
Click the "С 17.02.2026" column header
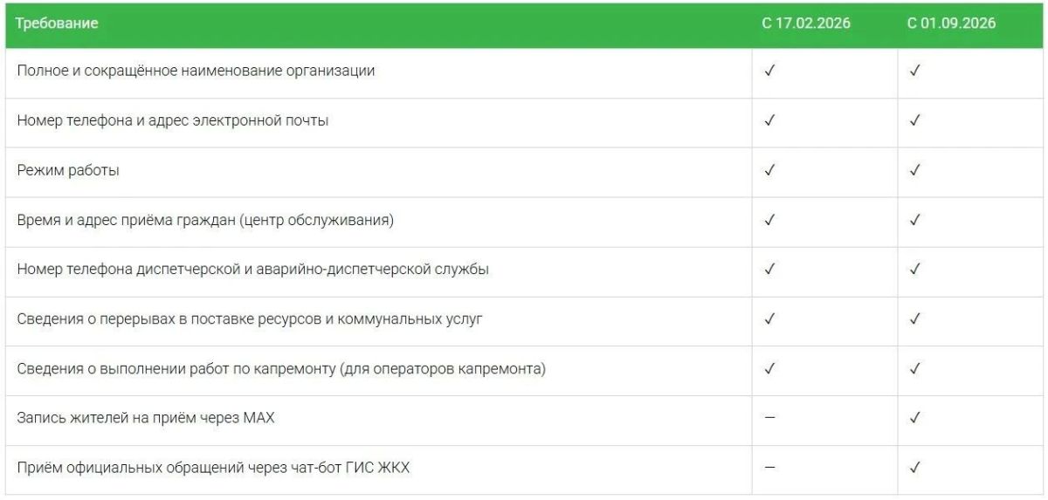coord(806,24)
